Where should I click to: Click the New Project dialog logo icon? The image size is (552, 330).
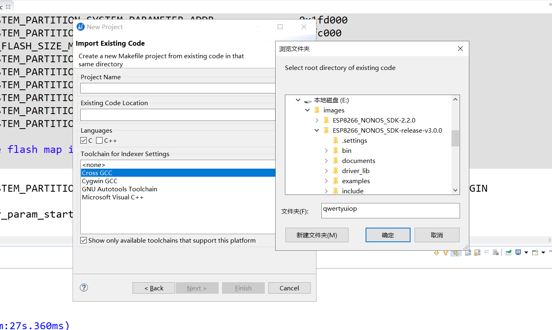pos(81,27)
